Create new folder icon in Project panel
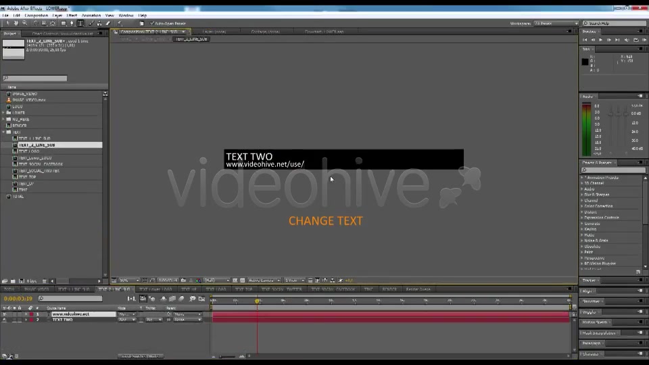The image size is (649, 365). pos(13,281)
